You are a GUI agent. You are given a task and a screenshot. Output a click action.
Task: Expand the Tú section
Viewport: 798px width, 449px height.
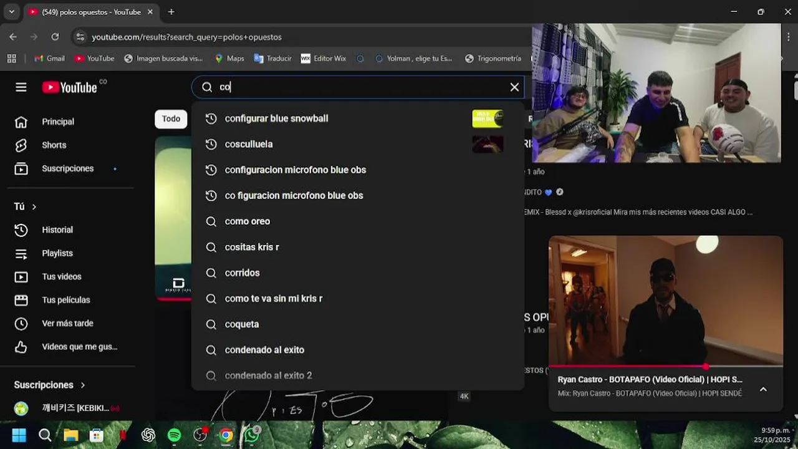click(x=26, y=206)
